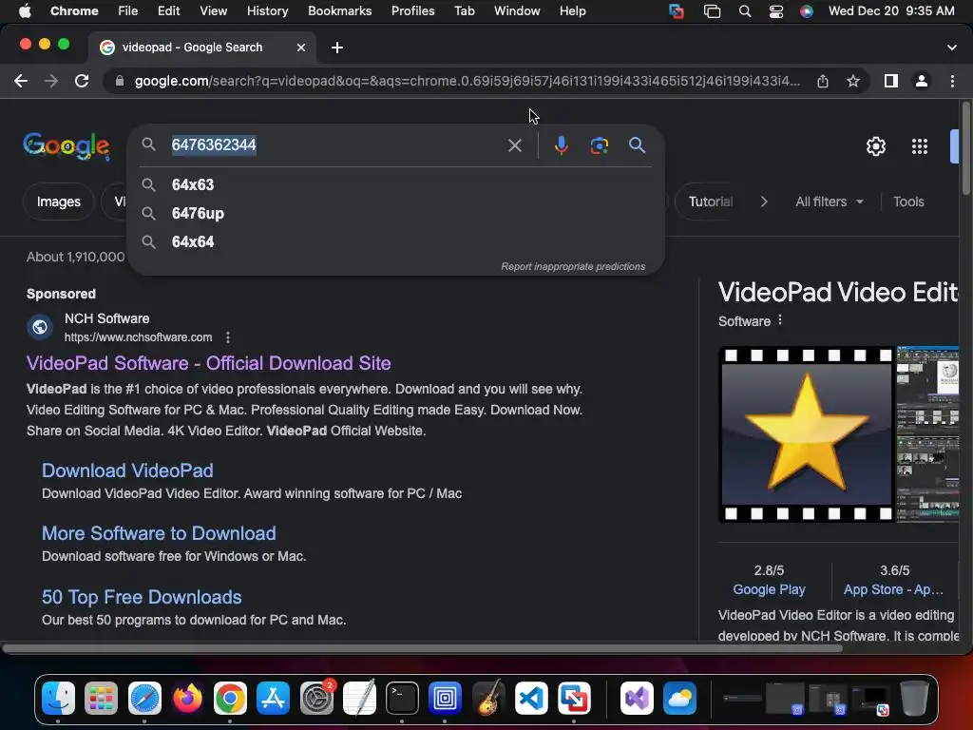Open the Chrome three-dot menu
Viewport: 973px width, 730px height.
[x=952, y=82]
